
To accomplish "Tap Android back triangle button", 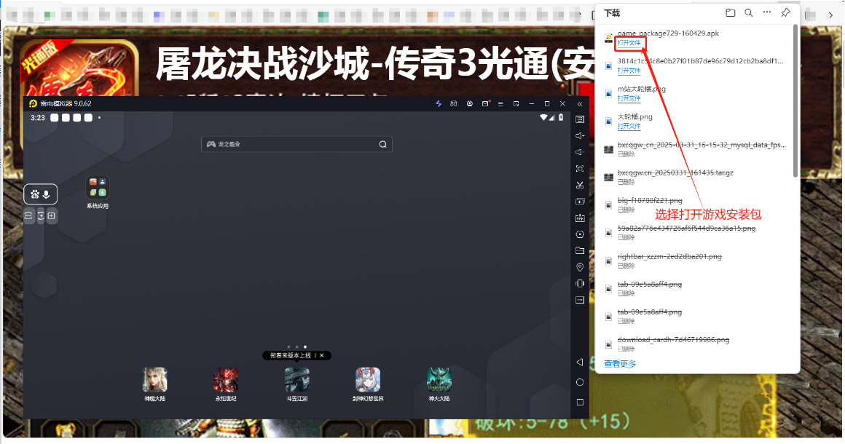I will 580,362.
